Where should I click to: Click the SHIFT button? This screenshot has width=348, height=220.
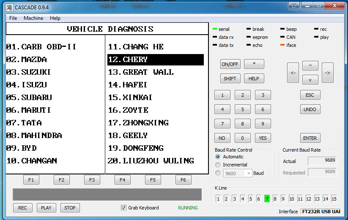pyautogui.click(x=230, y=79)
